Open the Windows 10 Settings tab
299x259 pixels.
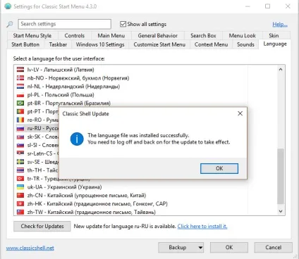(100, 44)
